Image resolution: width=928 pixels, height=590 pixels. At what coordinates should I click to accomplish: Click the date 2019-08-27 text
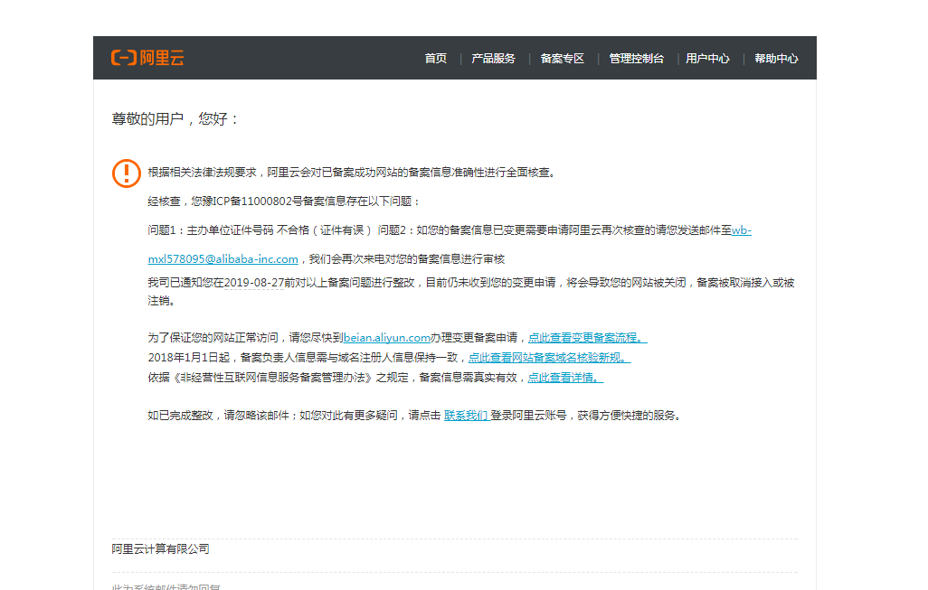click(254, 283)
